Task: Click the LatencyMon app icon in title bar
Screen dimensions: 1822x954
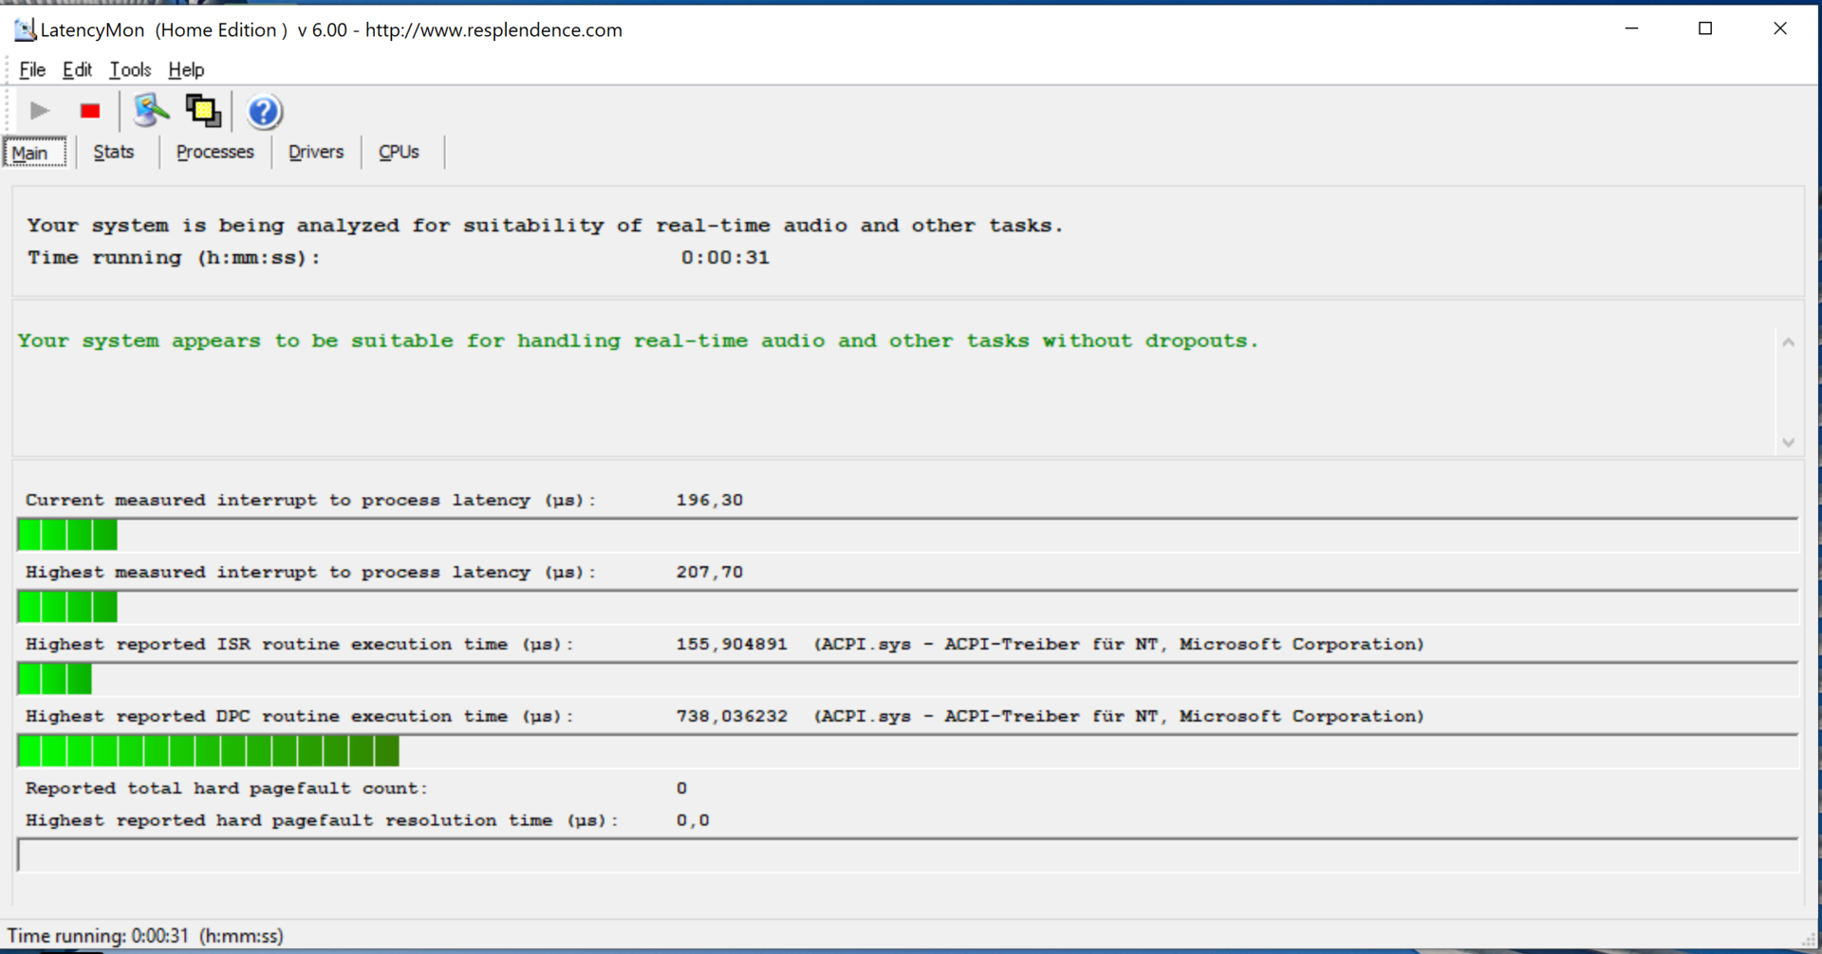Action: pyautogui.click(x=24, y=29)
